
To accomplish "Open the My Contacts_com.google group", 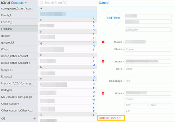I will point(19,97).
